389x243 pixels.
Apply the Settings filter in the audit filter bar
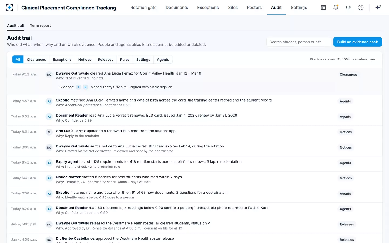pos(143,60)
